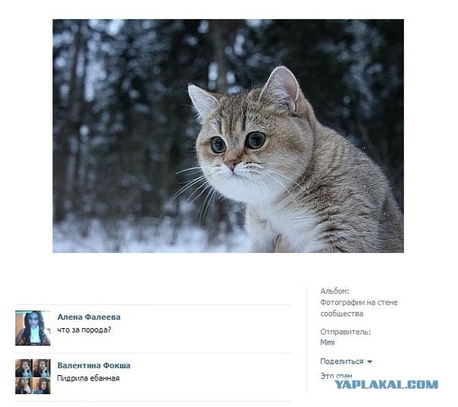
Task: Click the cat's pink nose in photo
Action: click(232, 165)
